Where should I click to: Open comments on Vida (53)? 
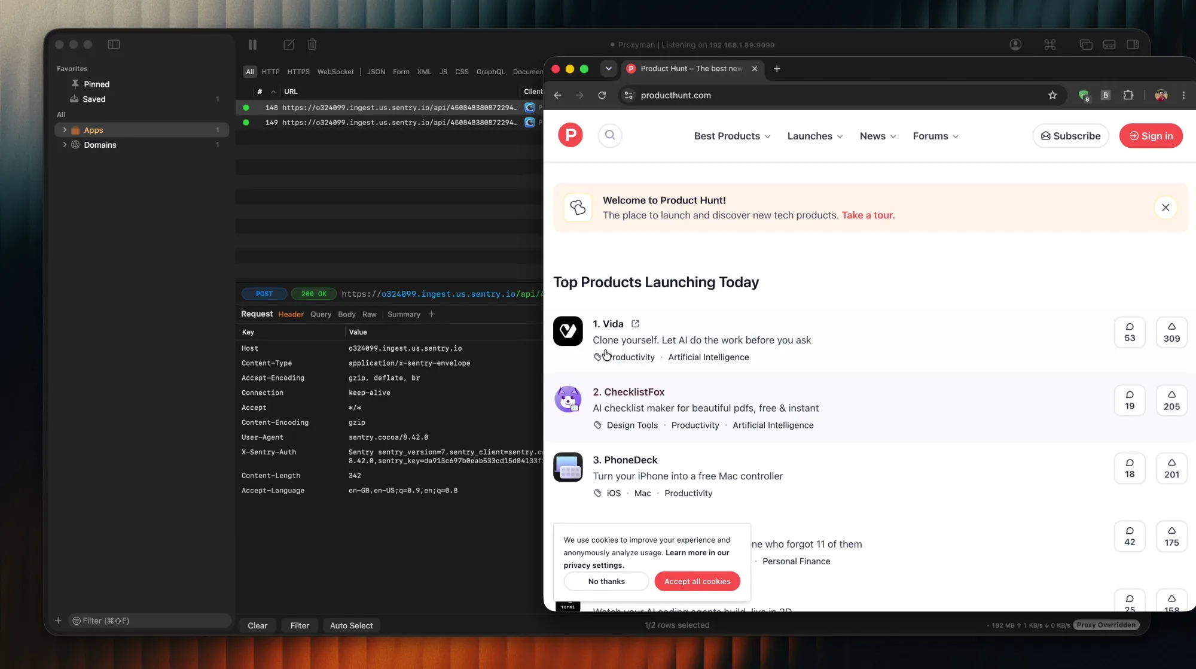1130,332
